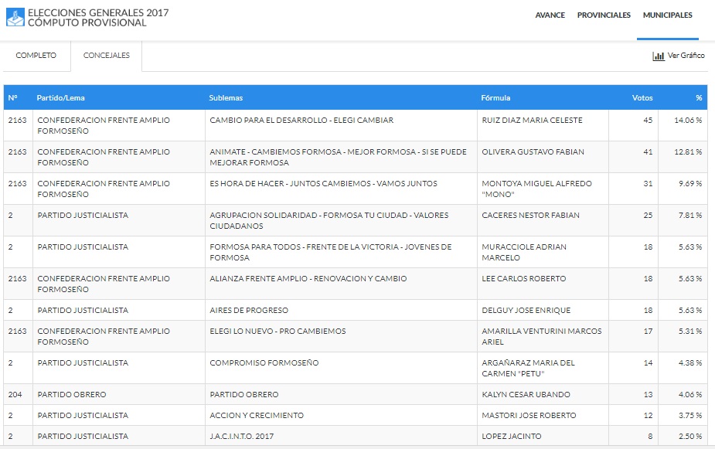Click the bar chart icon beside Ver Gráfico

point(659,56)
